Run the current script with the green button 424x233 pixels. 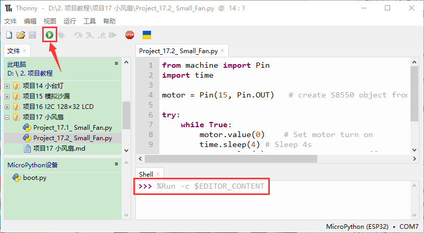click(x=49, y=35)
